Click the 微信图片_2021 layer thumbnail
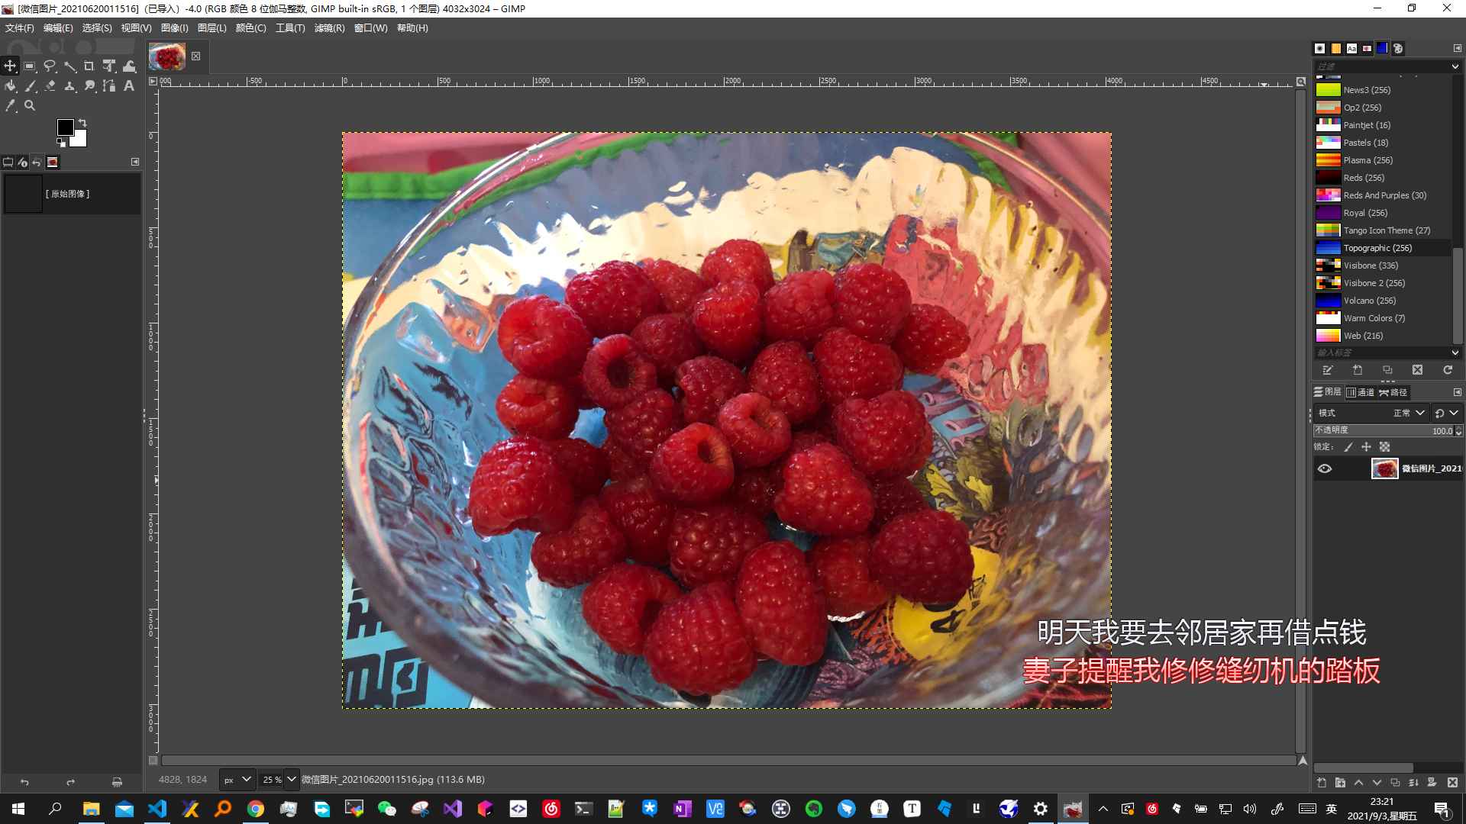The width and height of the screenshot is (1466, 824). (1384, 468)
